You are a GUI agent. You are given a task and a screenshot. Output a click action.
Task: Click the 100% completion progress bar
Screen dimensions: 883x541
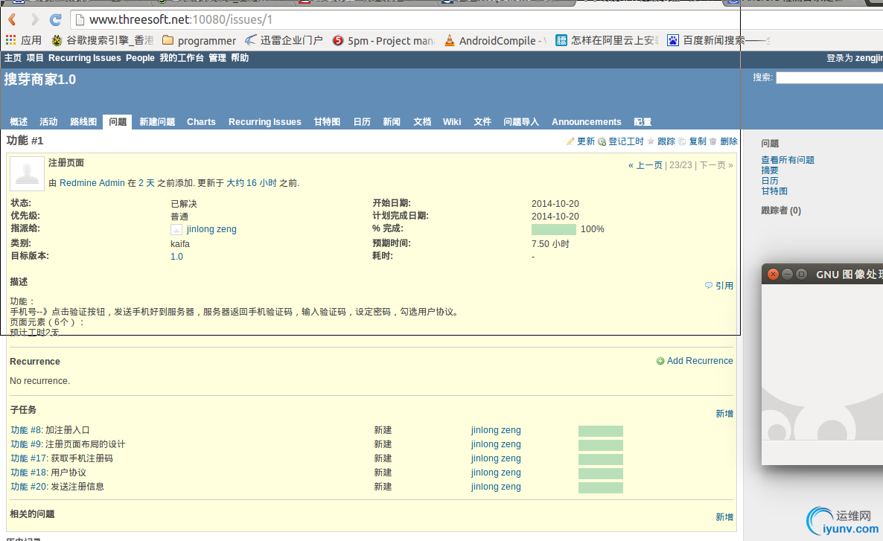click(x=554, y=229)
